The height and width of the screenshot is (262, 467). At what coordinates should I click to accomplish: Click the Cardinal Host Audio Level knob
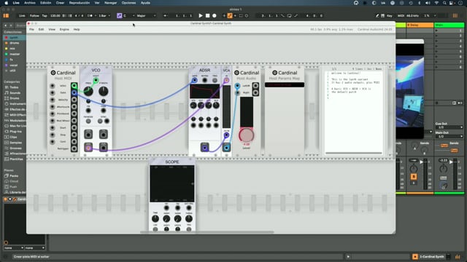click(x=246, y=135)
